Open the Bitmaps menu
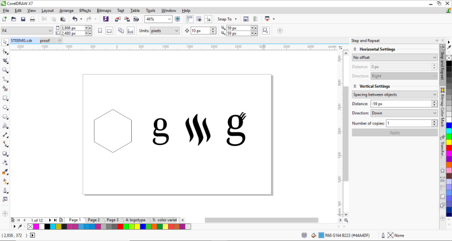Image resolution: width=452 pixels, height=241 pixels. (x=104, y=10)
